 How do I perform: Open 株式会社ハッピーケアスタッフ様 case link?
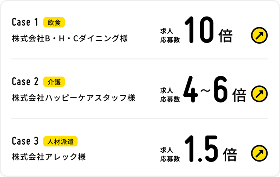tap(73, 98)
